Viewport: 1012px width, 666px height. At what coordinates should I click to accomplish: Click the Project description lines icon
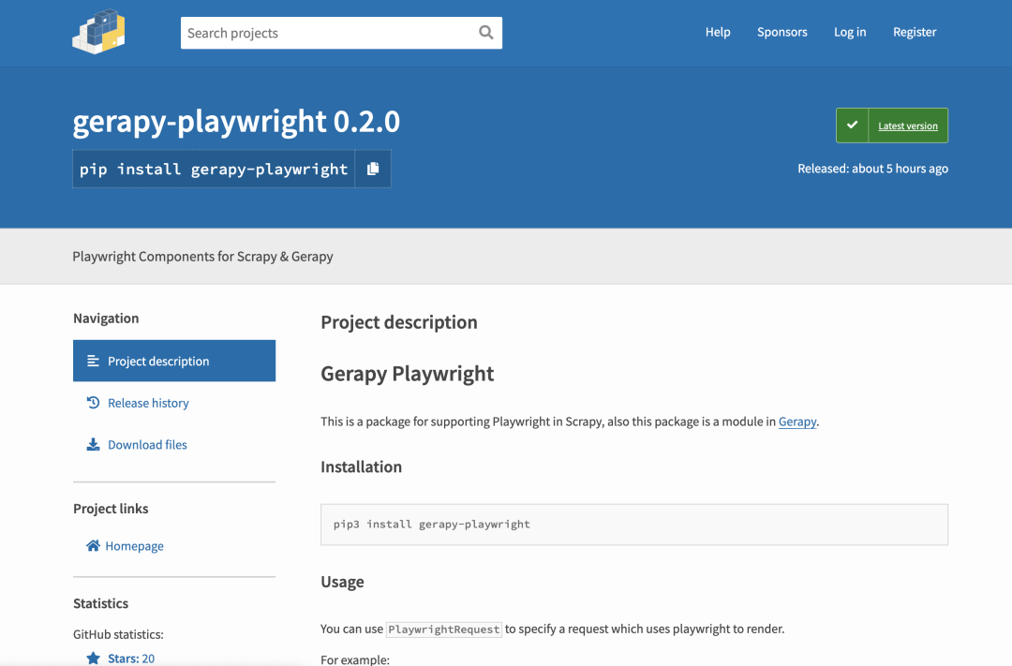point(93,361)
